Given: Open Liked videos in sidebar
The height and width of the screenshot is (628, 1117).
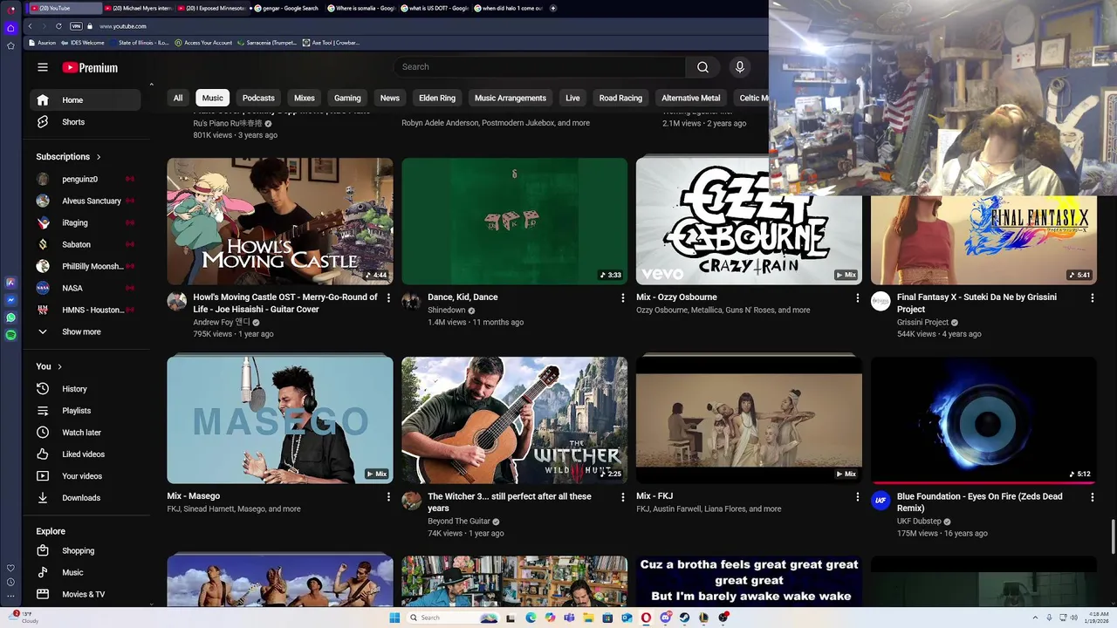Looking at the screenshot, I should click(86, 454).
